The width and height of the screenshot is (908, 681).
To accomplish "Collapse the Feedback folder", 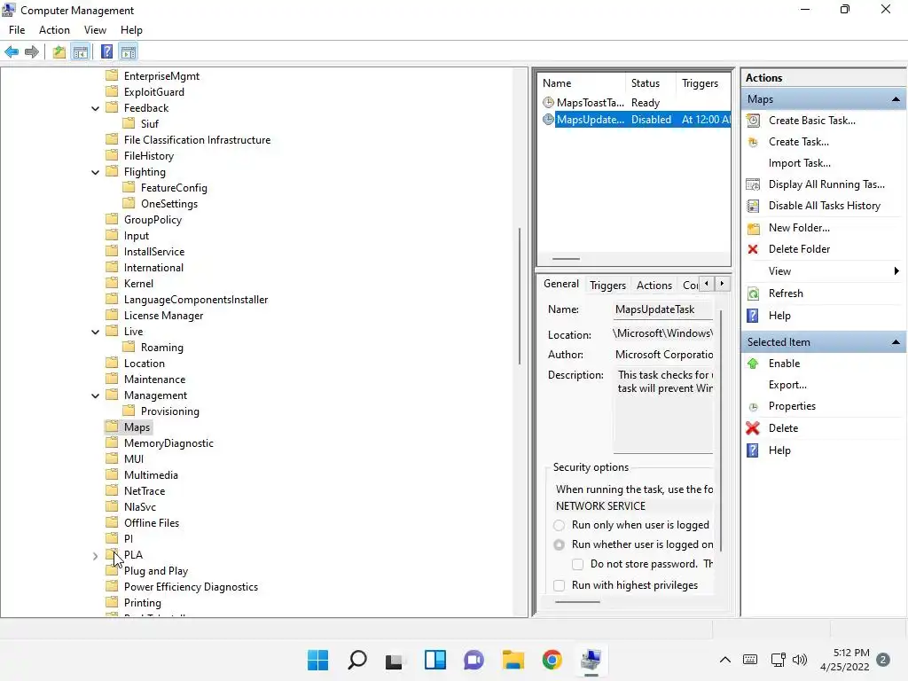I will (x=96, y=108).
